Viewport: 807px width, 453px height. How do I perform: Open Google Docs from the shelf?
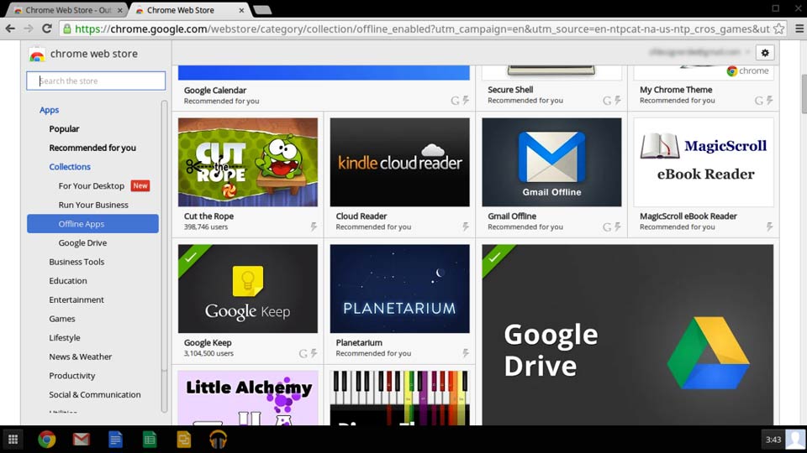pos(115,439)
